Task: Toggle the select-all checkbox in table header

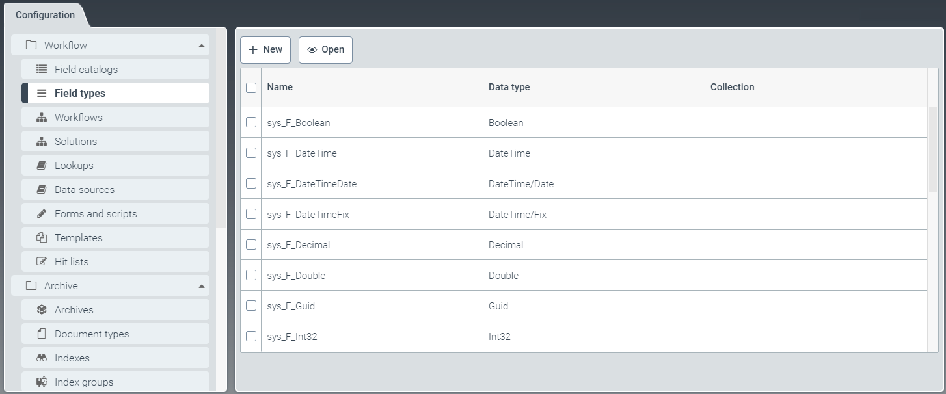Action: [x=251, y=87]
